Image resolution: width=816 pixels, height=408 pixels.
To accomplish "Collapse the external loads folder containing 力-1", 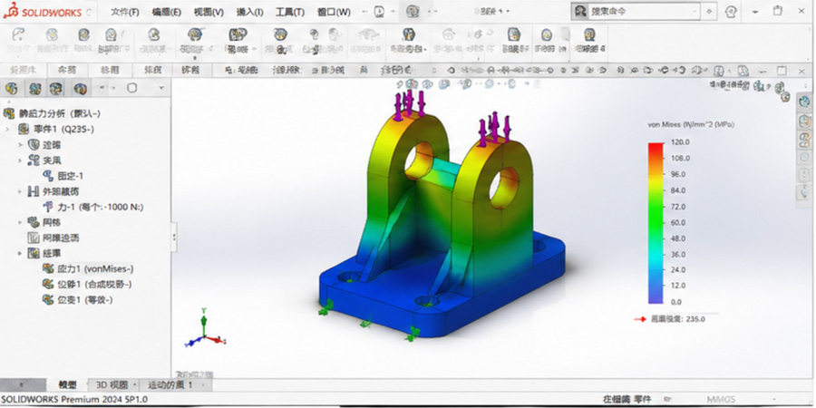I will click(21, 191).
